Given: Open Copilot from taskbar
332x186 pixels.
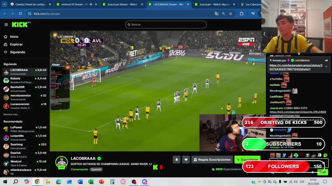Looking at the screenshot, I should point(26,182).
